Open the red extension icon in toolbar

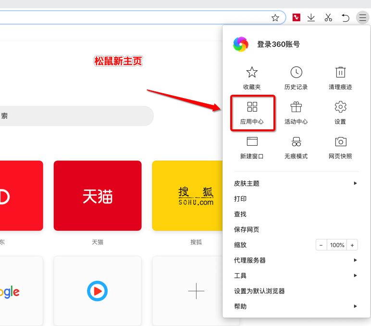296,17
